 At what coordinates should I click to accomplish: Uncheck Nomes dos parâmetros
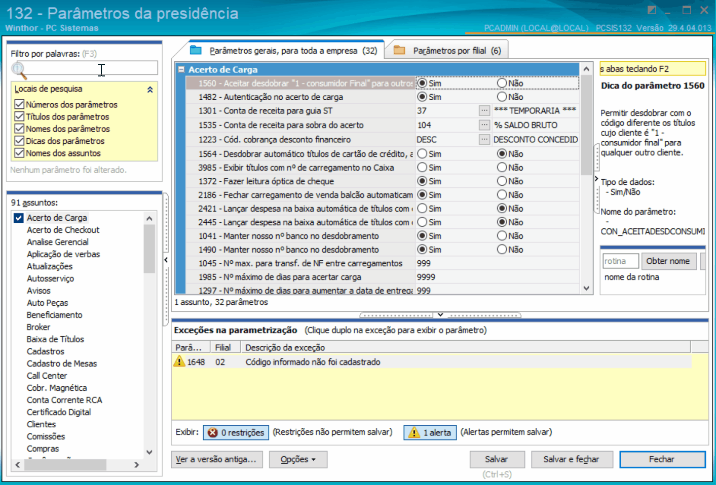click(19, 129)
